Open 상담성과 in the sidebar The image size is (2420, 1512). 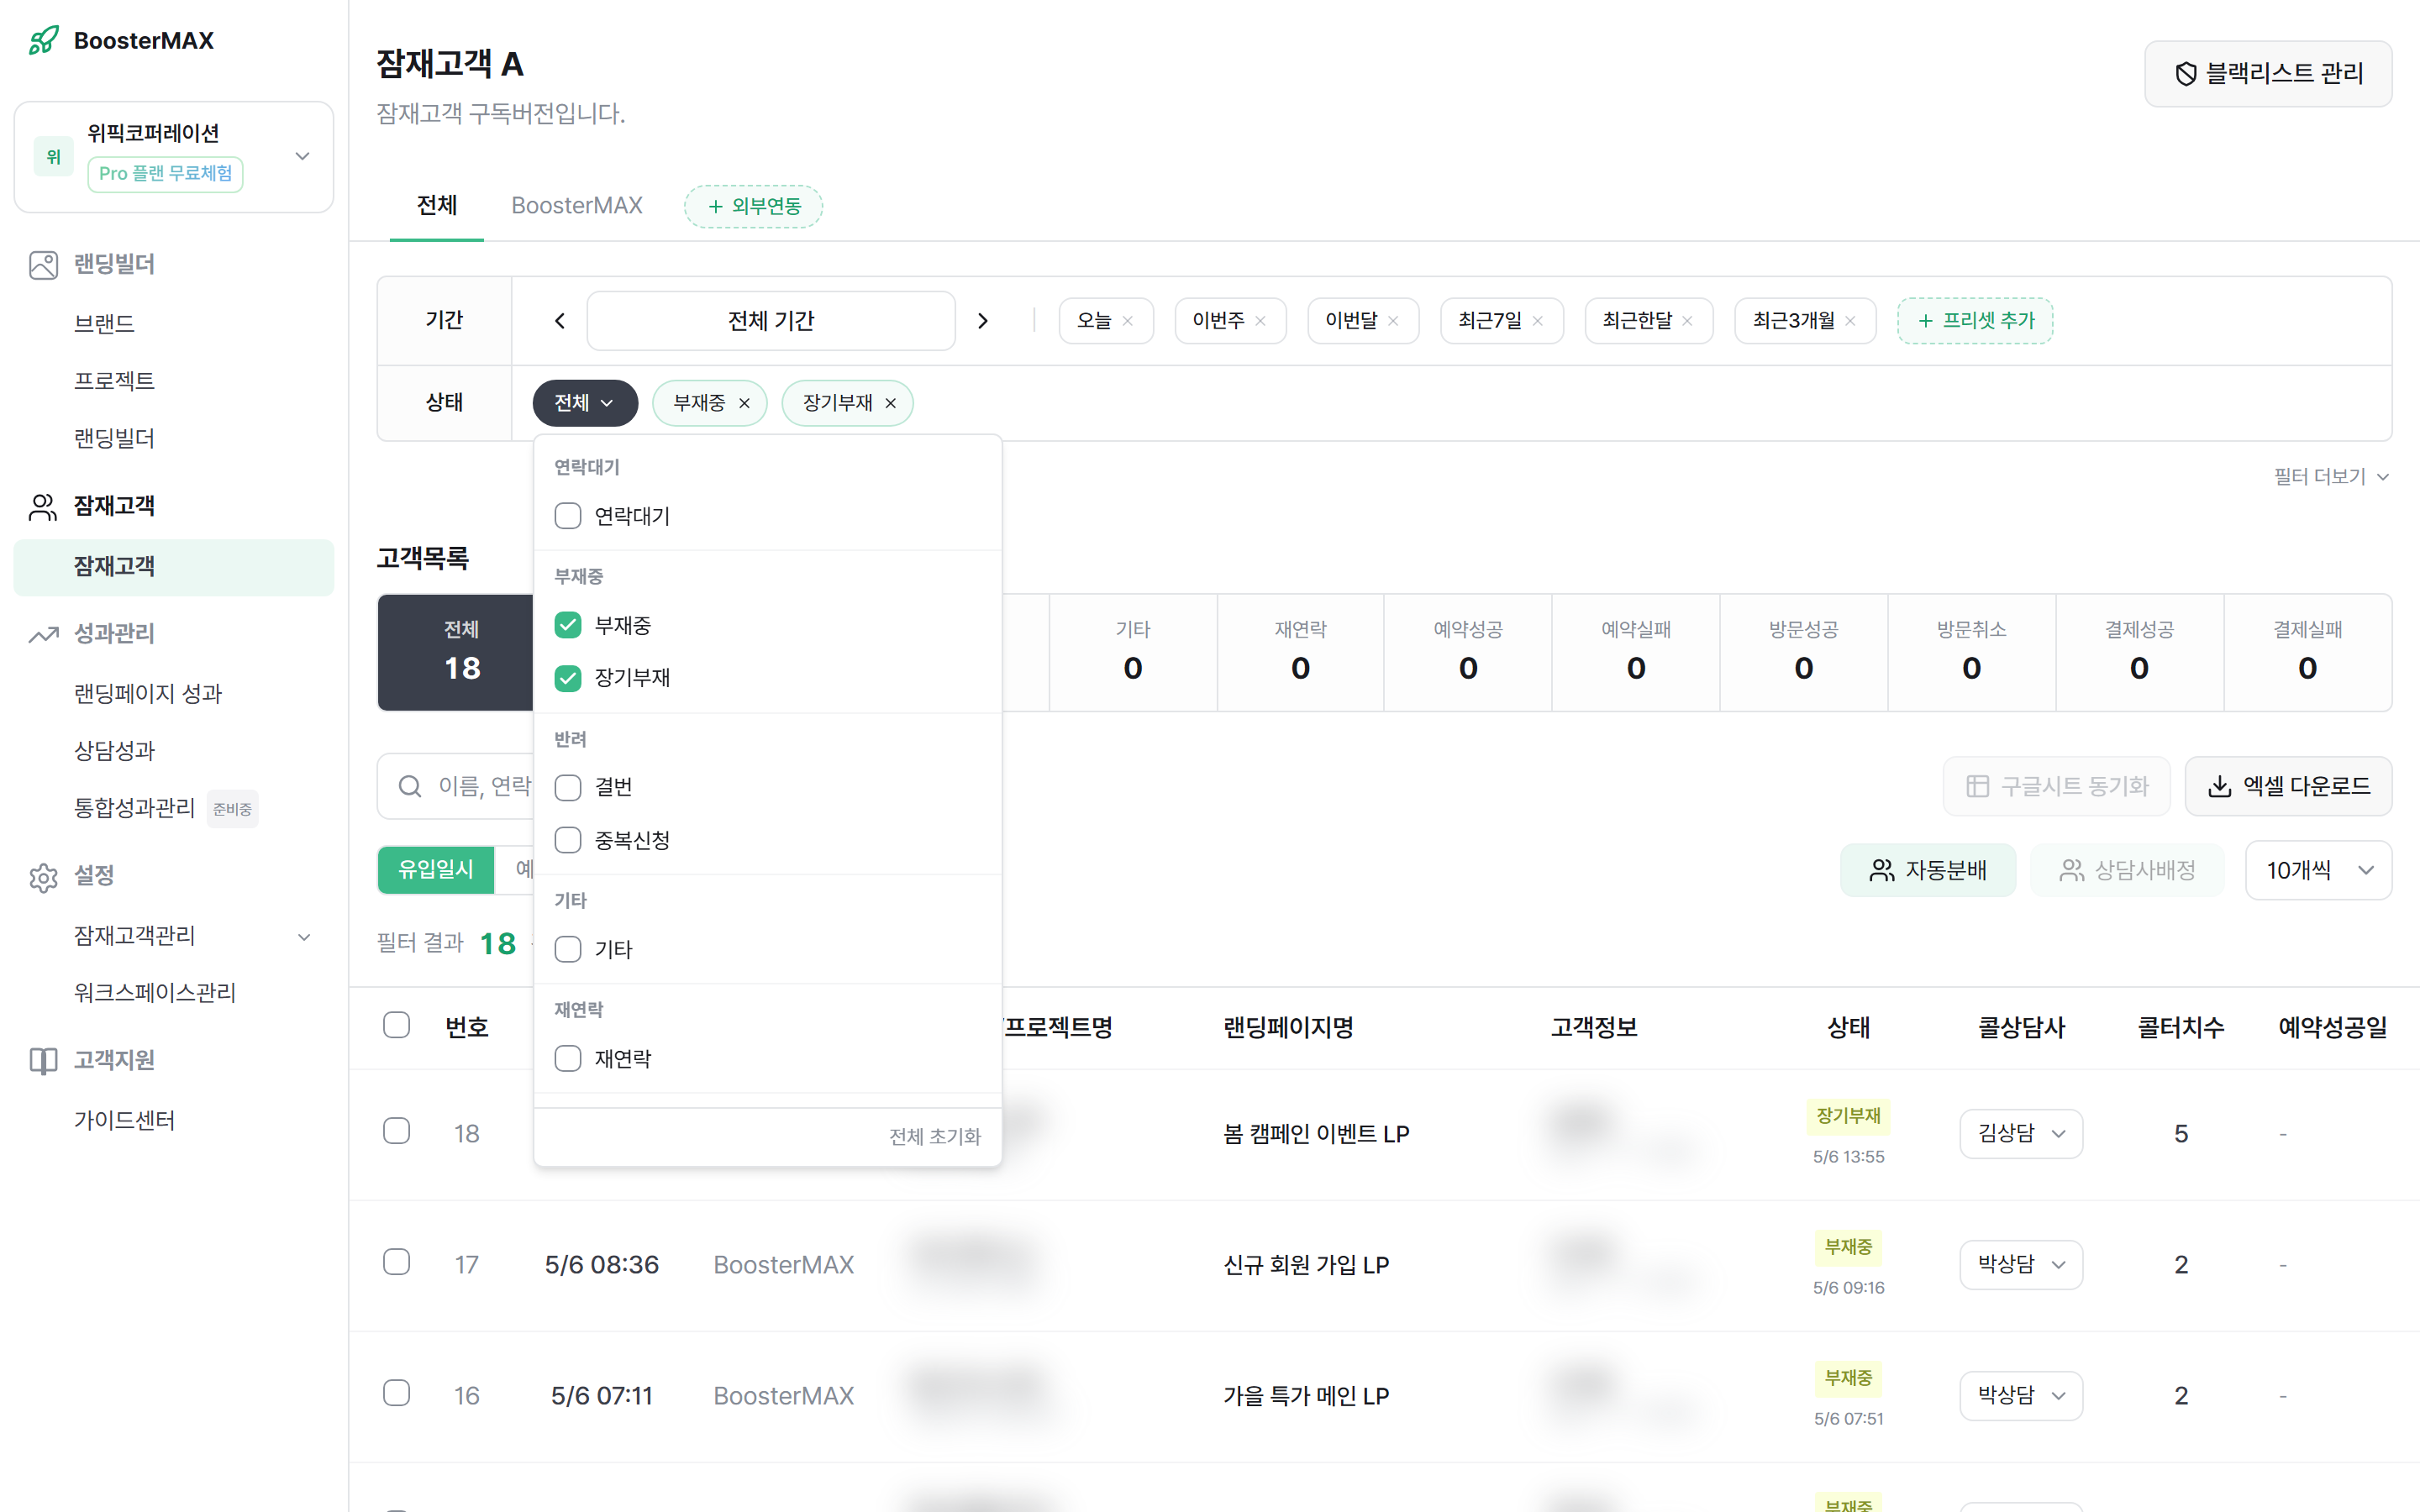pos(114,751)
